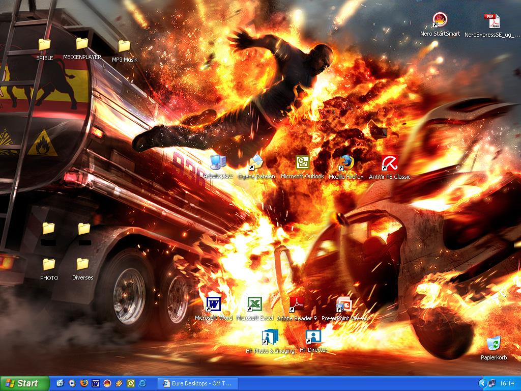Open the Start menu
The height and width of the screenshot is (391, 521).
coord(24,383)
